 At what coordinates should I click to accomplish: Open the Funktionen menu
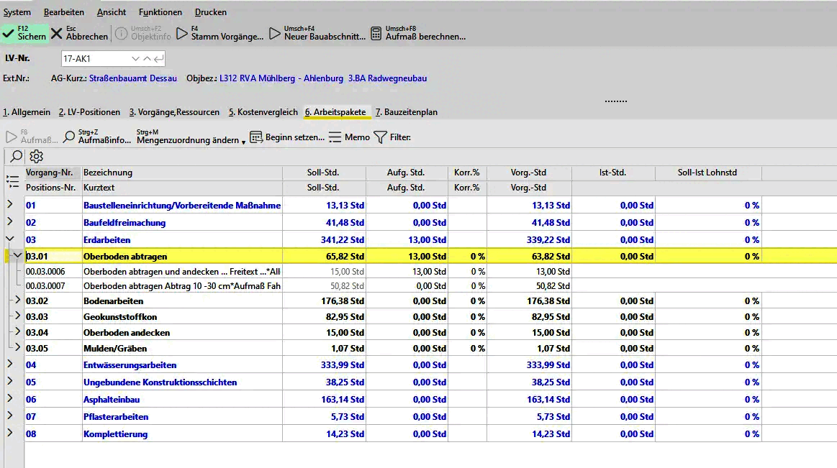point(160,12)
